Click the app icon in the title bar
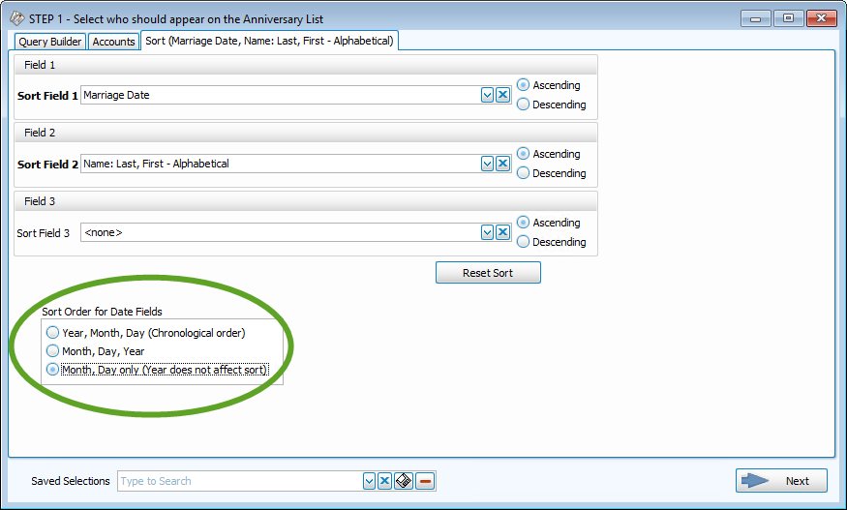 click(x=16, y=18)
